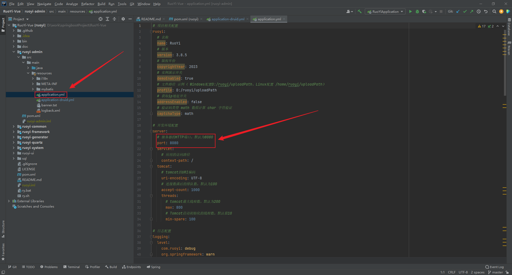Start debugging with the green bug icon
The height and width of the screenshot is (275, 512).
click(x=417, y=11)
